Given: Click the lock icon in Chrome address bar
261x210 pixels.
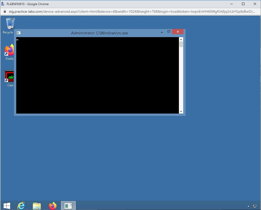Looking at the screenshot, I should [5, 12].
